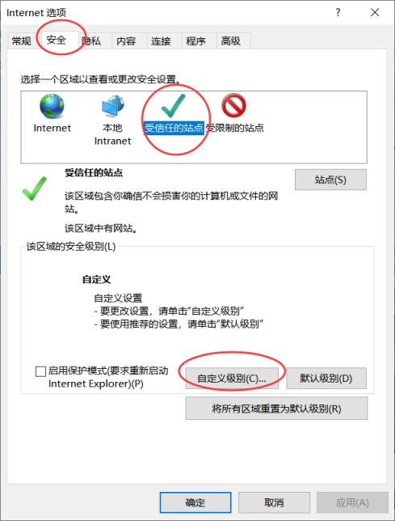Go to the 连接 tab
The image size is (395, 521).
162,41
